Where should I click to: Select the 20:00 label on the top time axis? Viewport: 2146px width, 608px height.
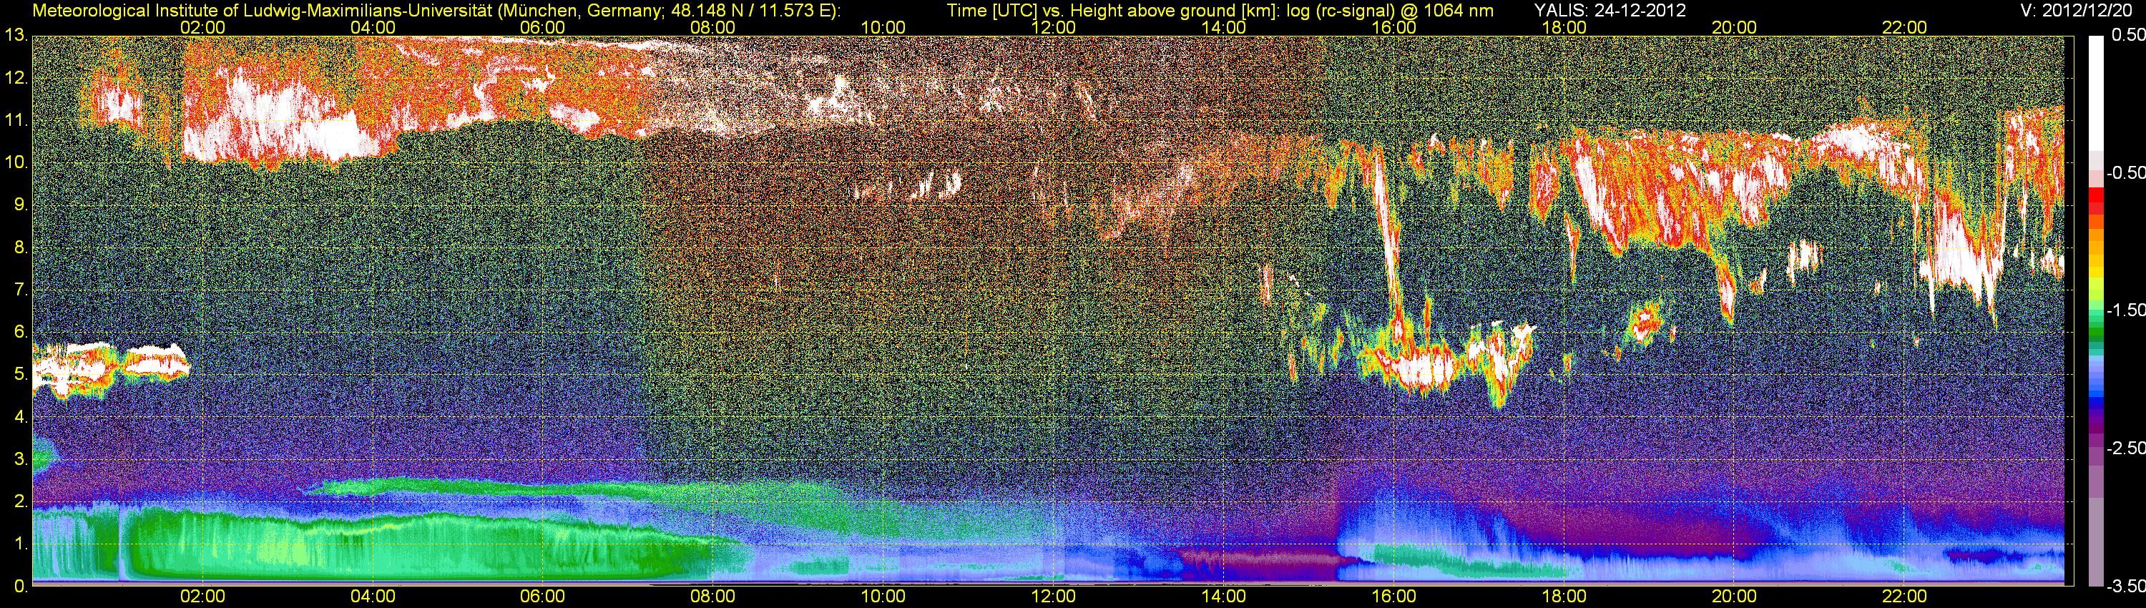click(x=1734, y=27)
